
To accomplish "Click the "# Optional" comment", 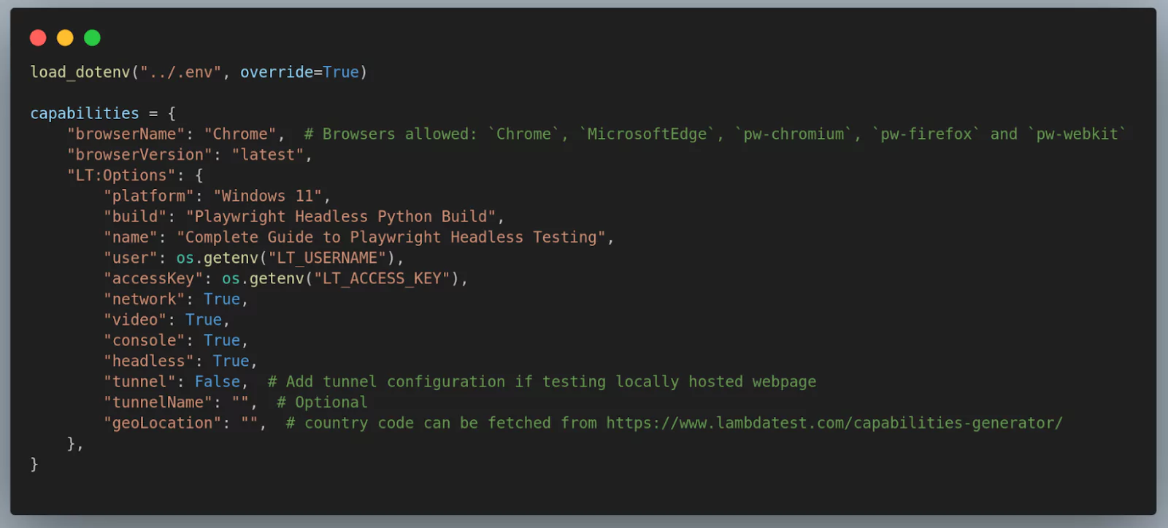I will [322, 402].
